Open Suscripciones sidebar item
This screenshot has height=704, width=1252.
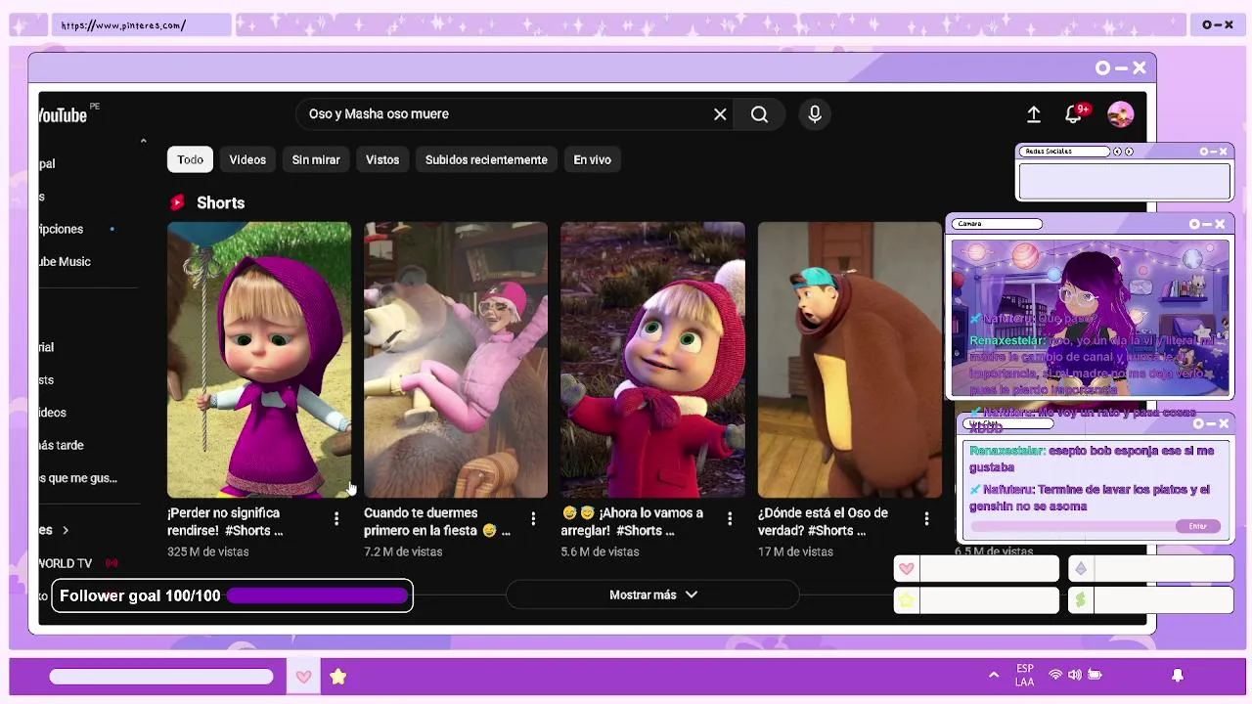[62, 229]
